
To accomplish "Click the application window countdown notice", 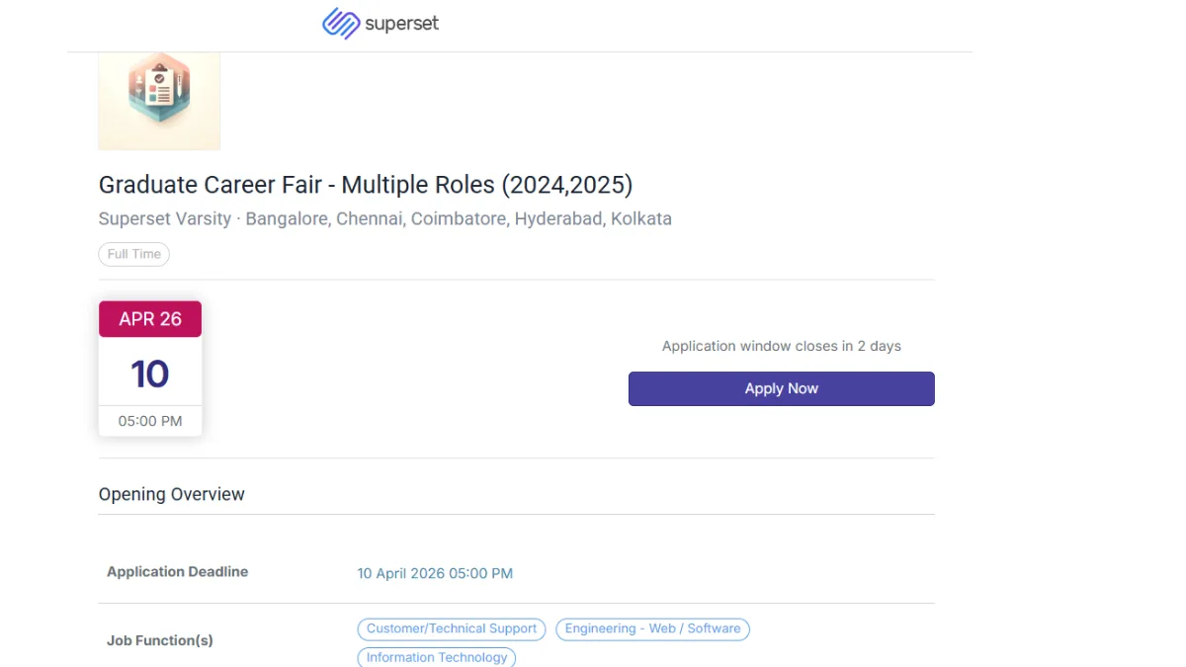I will (781, 346).
